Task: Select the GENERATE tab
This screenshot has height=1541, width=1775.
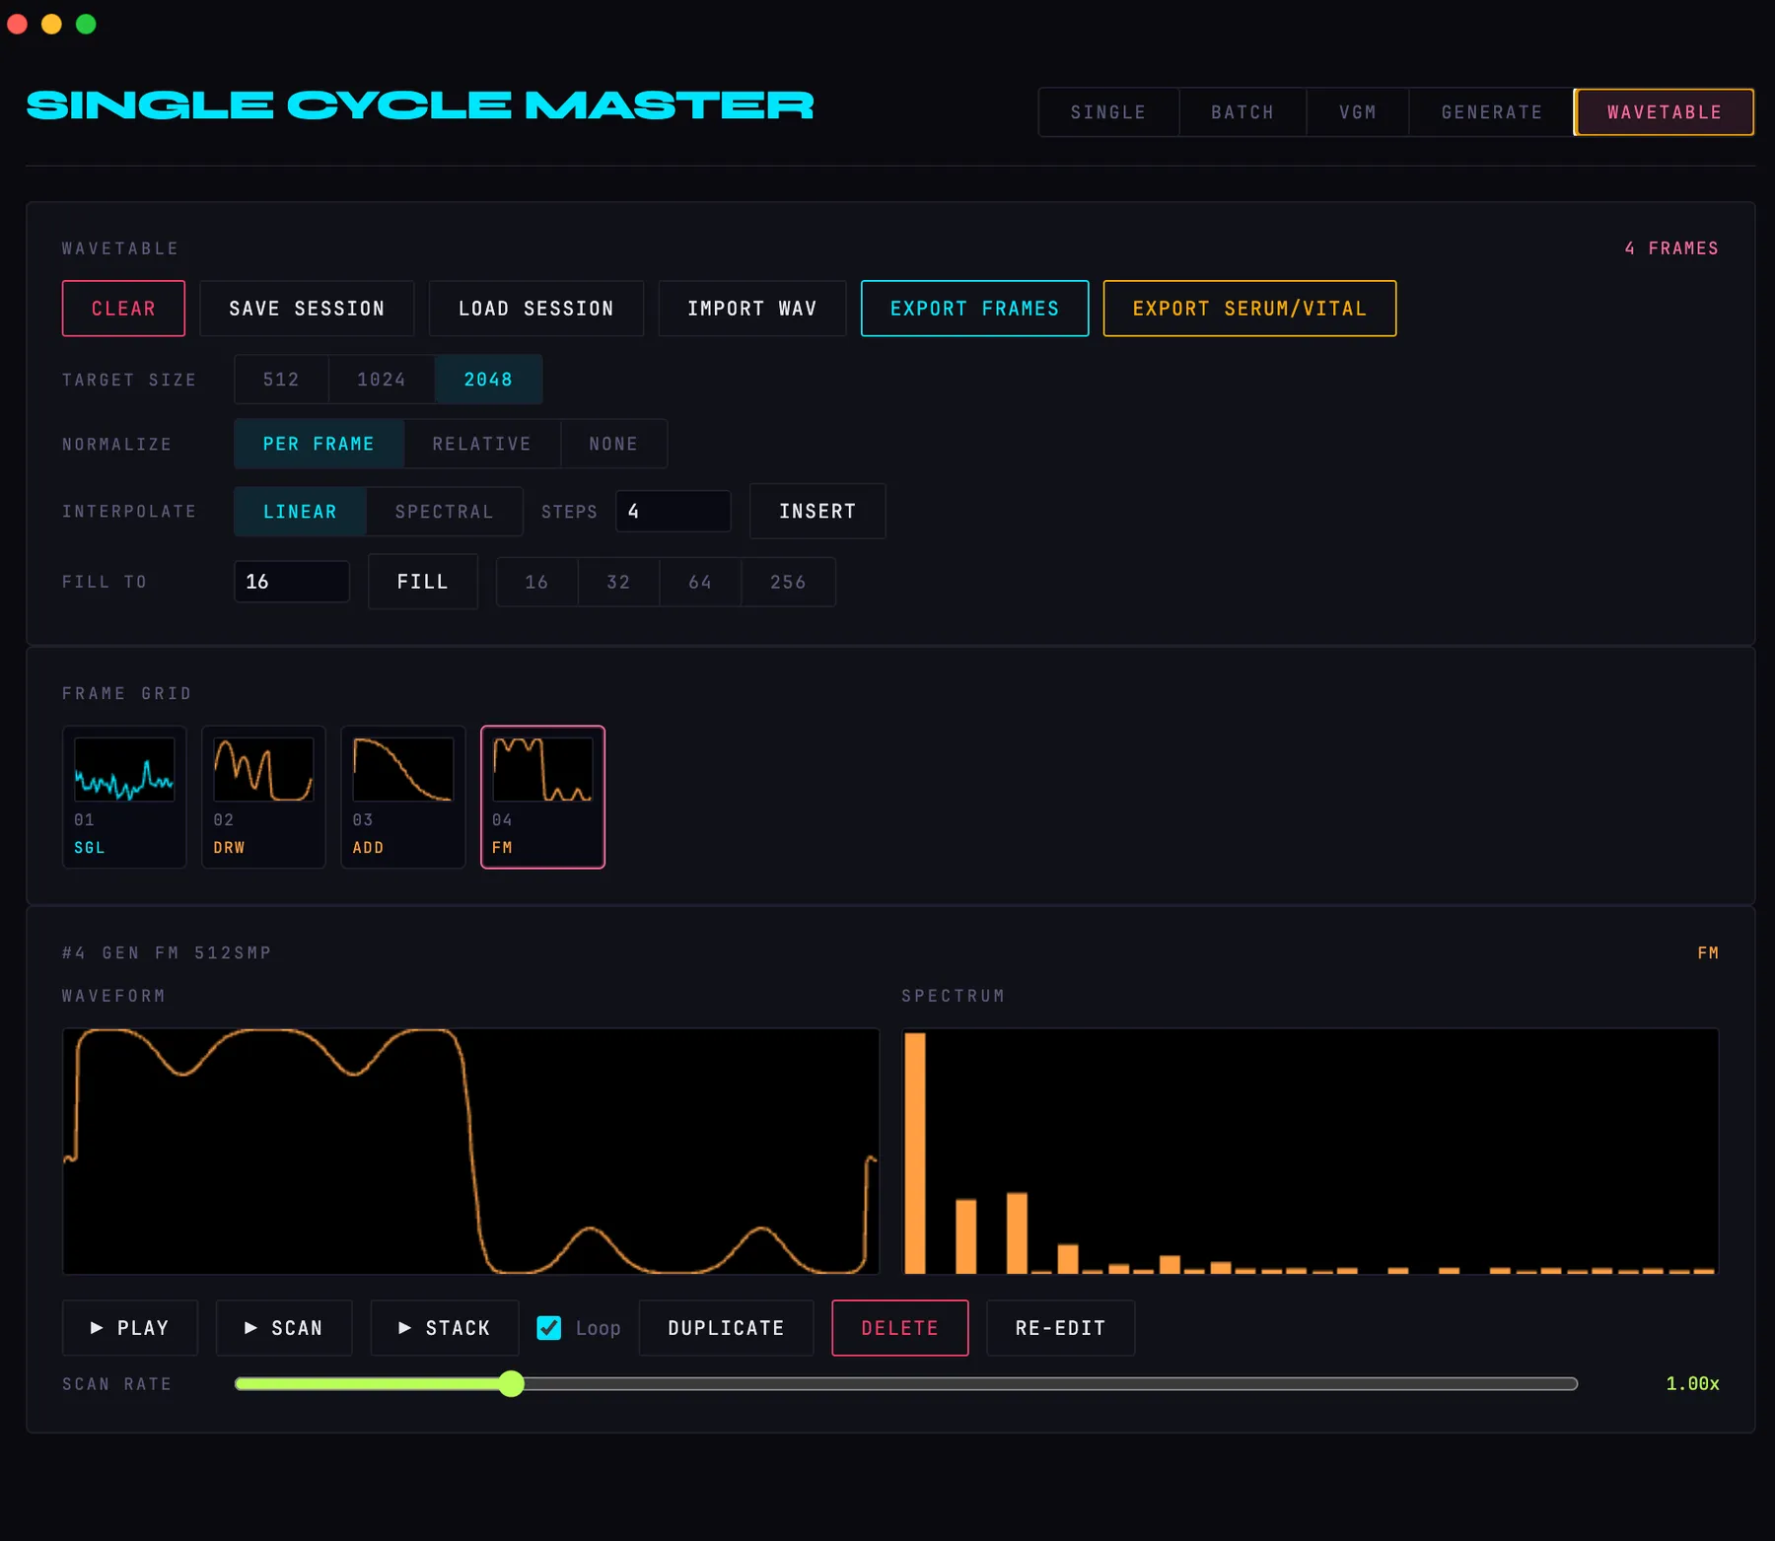Action: coord(1491,112)
